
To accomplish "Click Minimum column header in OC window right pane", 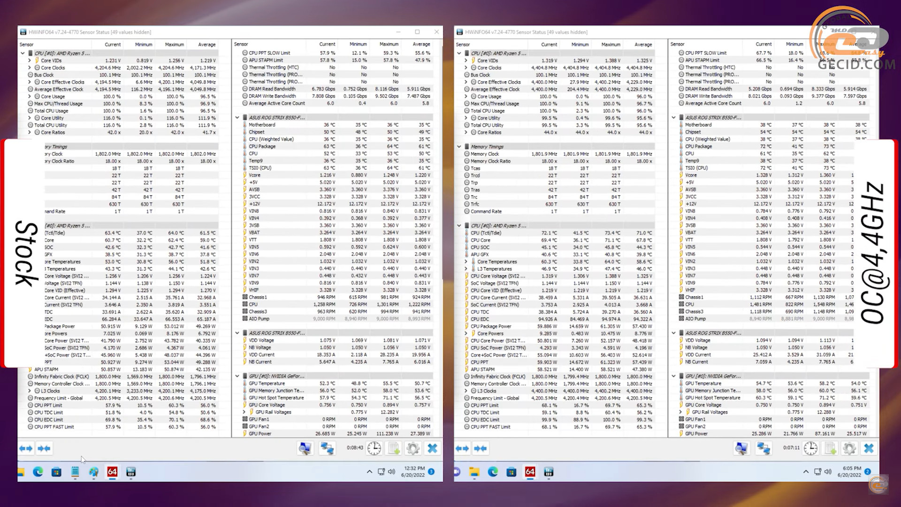I will point(794,44).
